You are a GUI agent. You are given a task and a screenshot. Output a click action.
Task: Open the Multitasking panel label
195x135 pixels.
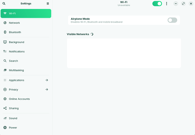pyautogui.click(x=16, y=70)
